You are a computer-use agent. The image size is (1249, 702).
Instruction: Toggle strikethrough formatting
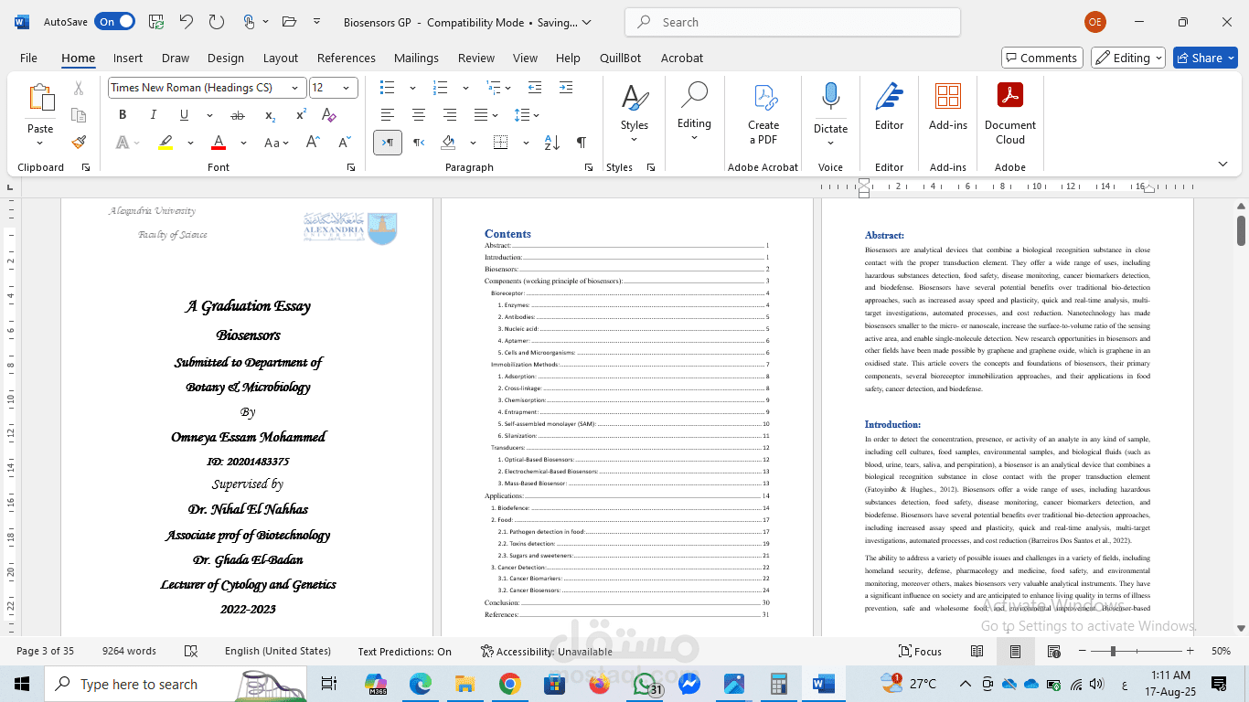pyautogui.click(x=238, y=115)
